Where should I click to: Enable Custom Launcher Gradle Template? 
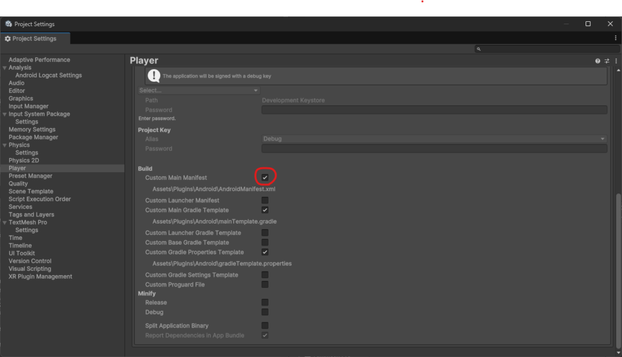[265, 233]
